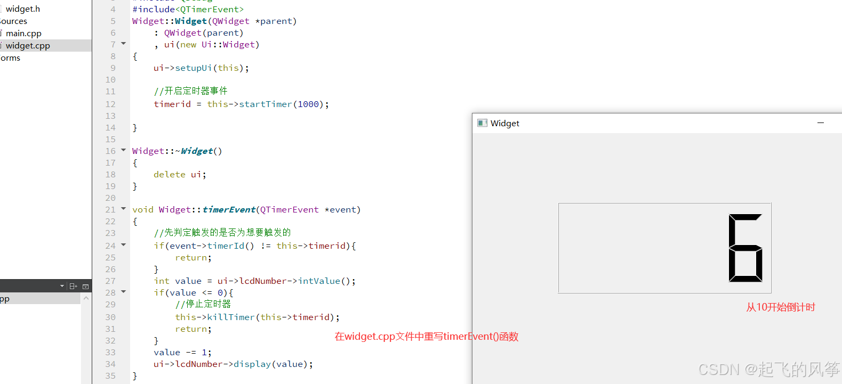
Task: Click the 'Widget' window title text
Action: click(504, 124)
